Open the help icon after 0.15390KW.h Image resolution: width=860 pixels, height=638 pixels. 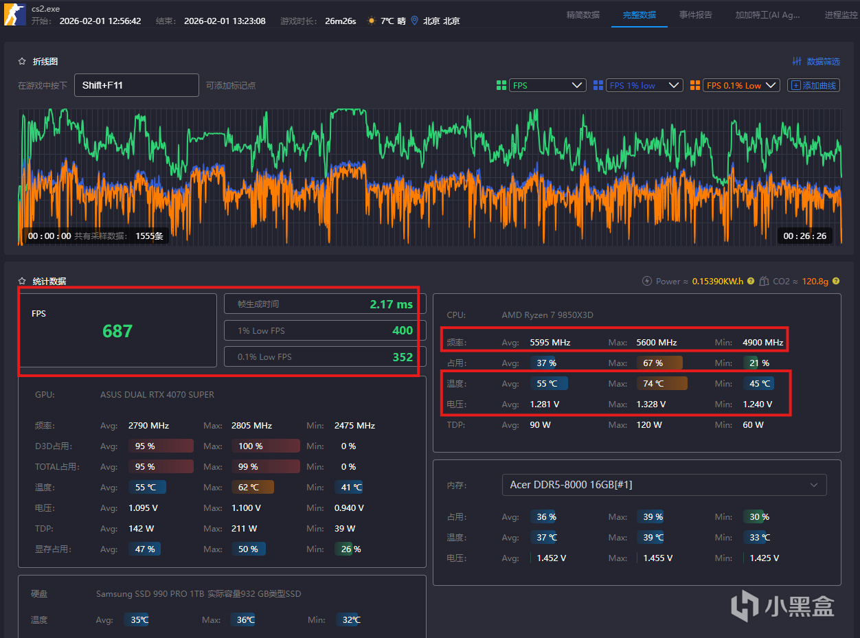coord(751,281)
